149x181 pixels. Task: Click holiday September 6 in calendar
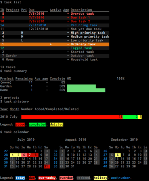point(118,155)
